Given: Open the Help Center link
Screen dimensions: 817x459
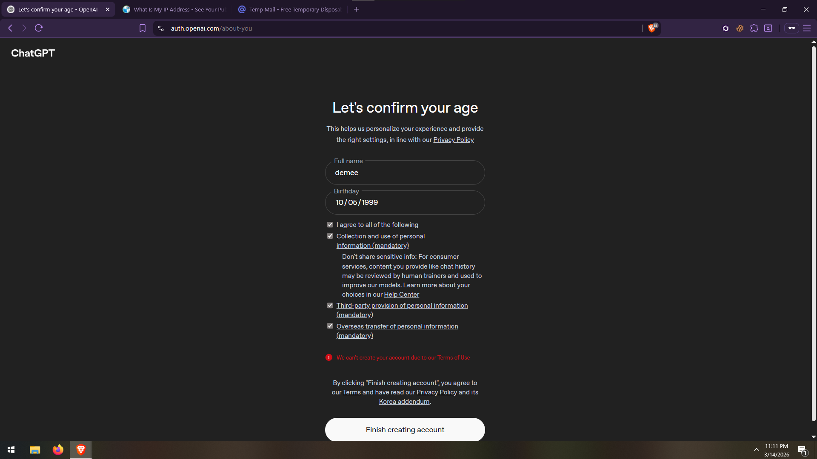Looking at the screenshot, I should point(401,295).
